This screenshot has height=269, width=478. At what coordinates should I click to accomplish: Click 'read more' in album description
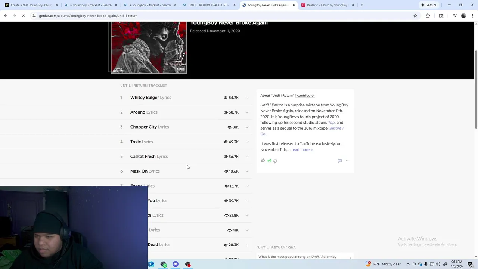coord(302,149)
